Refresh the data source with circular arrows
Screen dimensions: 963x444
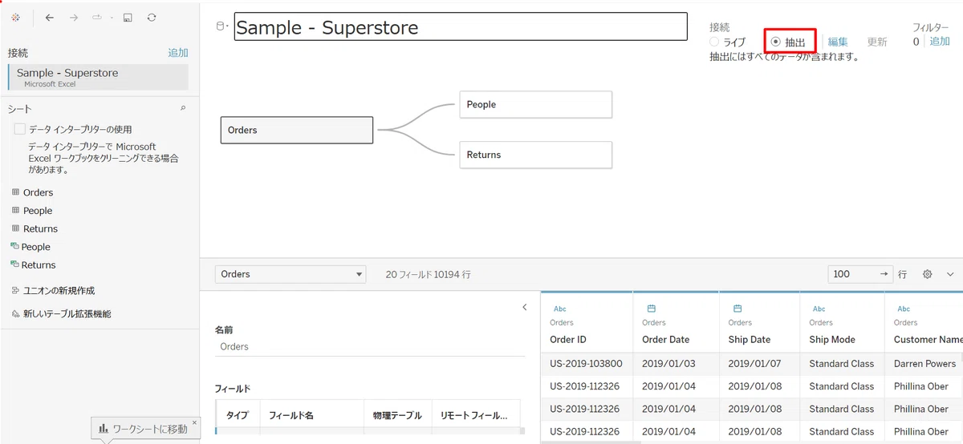[x=152, y=17]
